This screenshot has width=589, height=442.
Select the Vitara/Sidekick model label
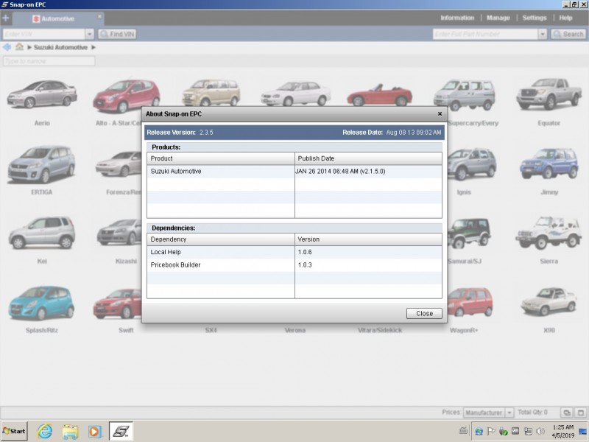point(380,330)
